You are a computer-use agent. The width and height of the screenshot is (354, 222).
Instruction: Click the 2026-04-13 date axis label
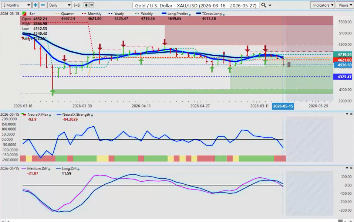[x=141, y=106]
